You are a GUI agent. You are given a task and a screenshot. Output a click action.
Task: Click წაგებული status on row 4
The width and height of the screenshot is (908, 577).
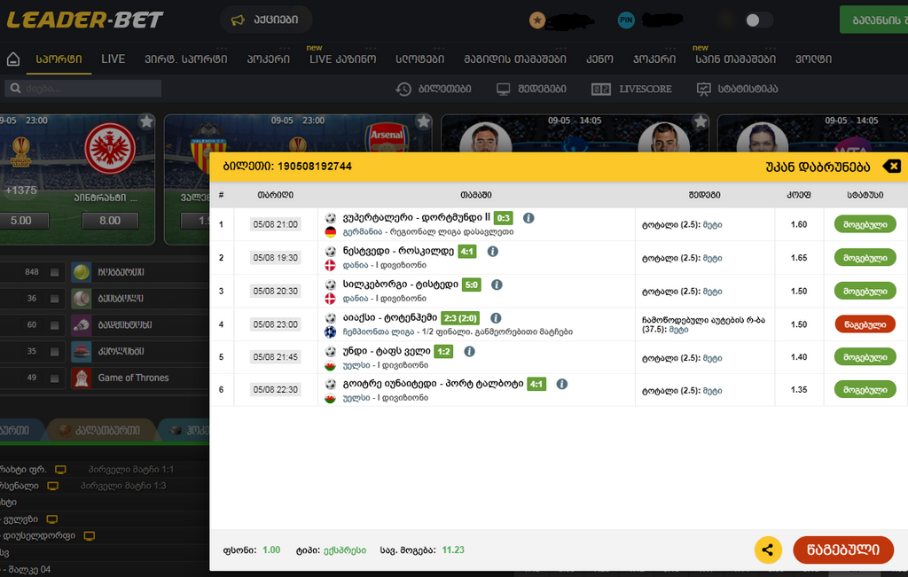tap(865, 324)
